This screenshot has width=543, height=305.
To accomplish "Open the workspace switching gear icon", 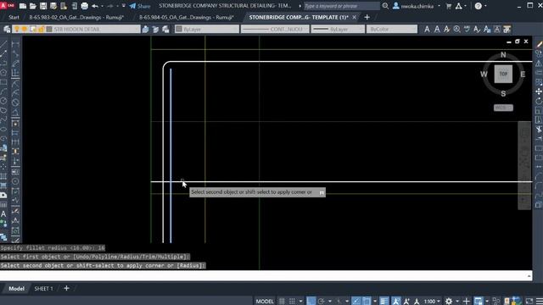I will pyautogui.click(x=449, y=302).
